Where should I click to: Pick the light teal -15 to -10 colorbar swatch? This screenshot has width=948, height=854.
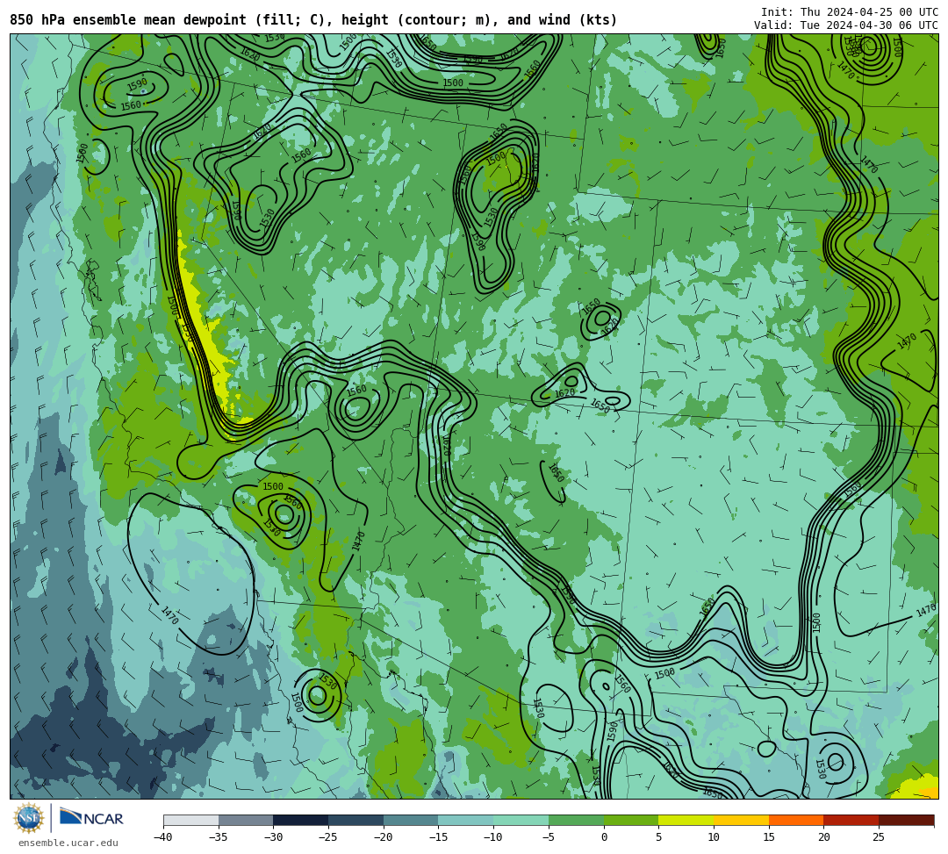point(465,820)
